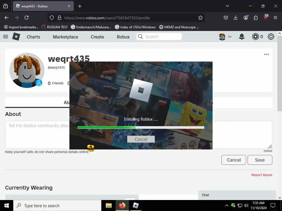Open the Endermanch/Malware bookmark
Screen dimensions: 282x211
(91, 27)
